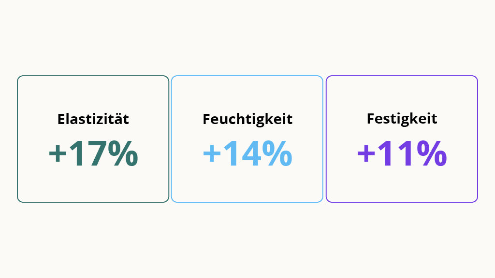This screenshot has height=278, width=495.
Task: Click the Festigkeit heading text
Action: [402, 119]
